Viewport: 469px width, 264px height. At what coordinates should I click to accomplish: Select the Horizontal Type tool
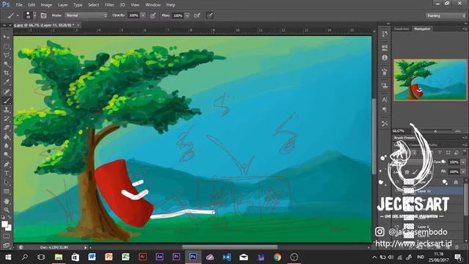(x=7, y=173)
